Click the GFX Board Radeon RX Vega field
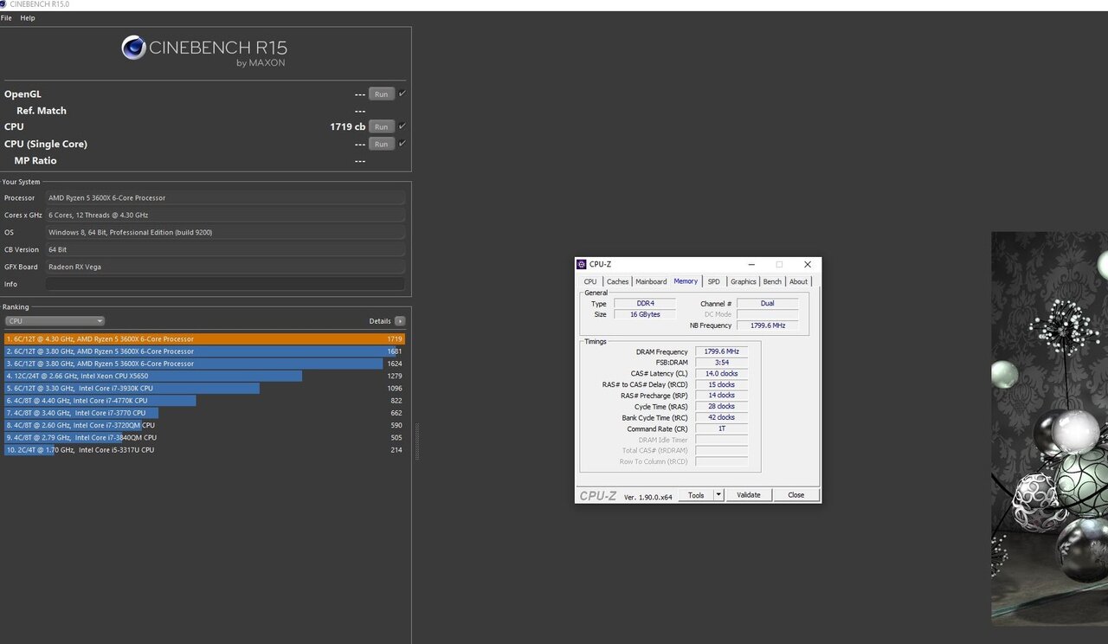This screenshot has height=644, width=1108. tap(225, 267)
